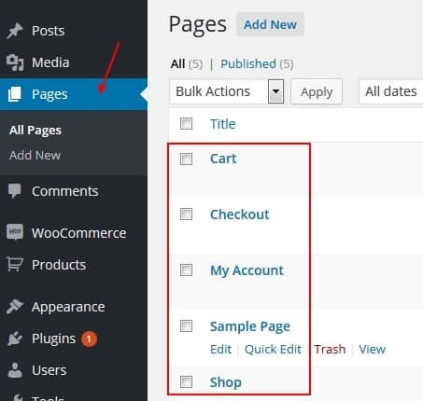
Task: Select the Sample Page row checkbox
Action: pyautogui.click(x=186, y=325)
